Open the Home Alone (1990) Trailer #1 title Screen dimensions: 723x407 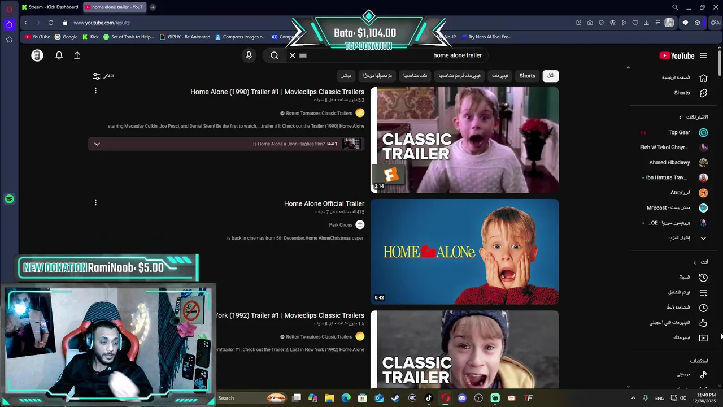[x=277, y=92]
